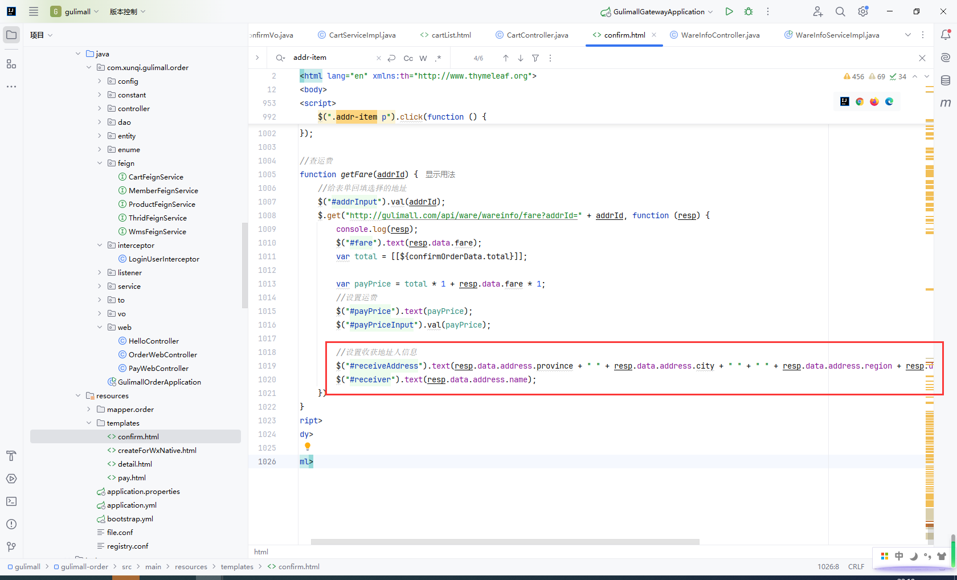Open 版本控制 dropdown
Image resolution: width=957 pixels, height=580 pixels.
(x=128, y=11)
